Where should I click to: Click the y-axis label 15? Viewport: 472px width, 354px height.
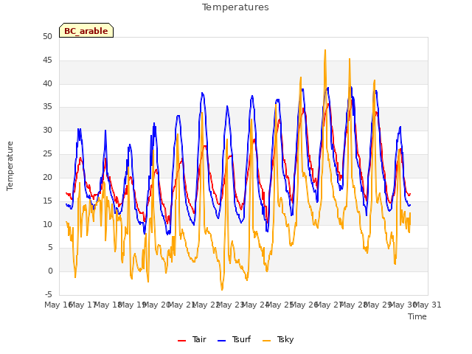click(47, 201)
